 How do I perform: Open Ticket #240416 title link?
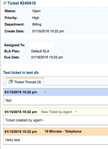pyautogui.click(x=22, y=3)
